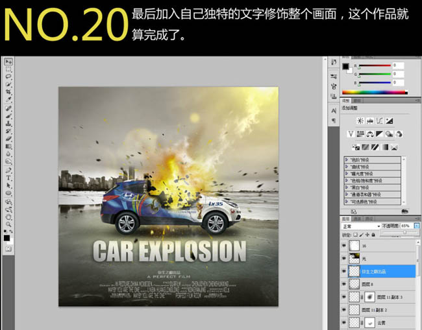Select the Lasso tool

coord(8,77)
